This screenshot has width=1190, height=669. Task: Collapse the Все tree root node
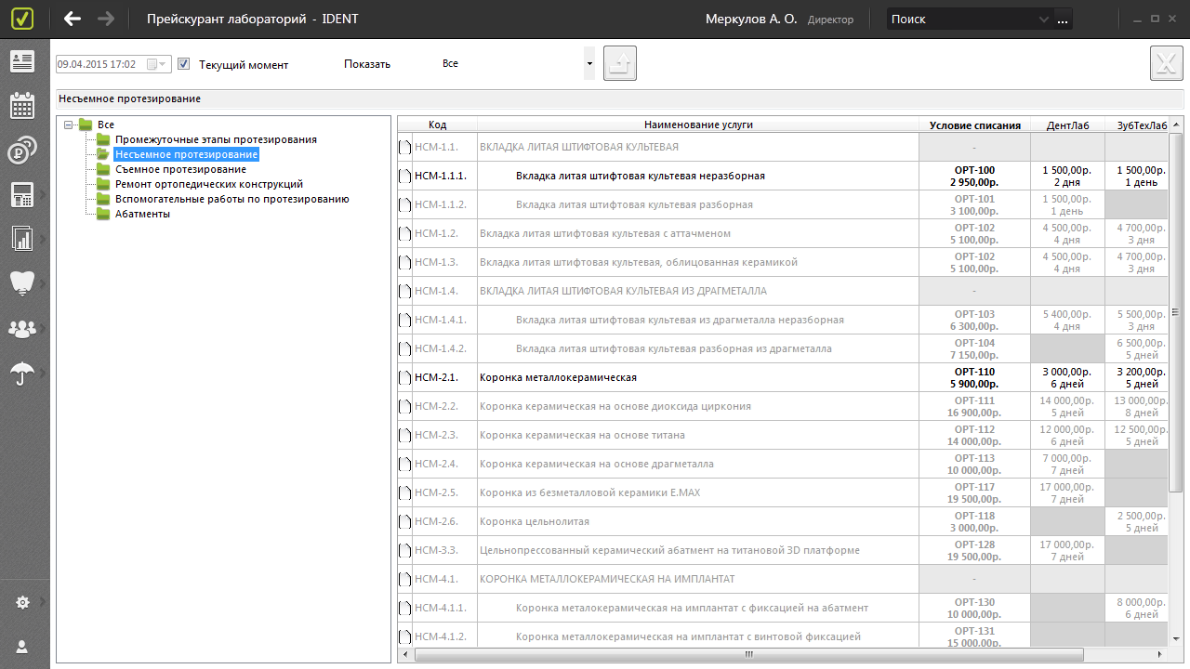pyautogui.click(x=69, y=125)
